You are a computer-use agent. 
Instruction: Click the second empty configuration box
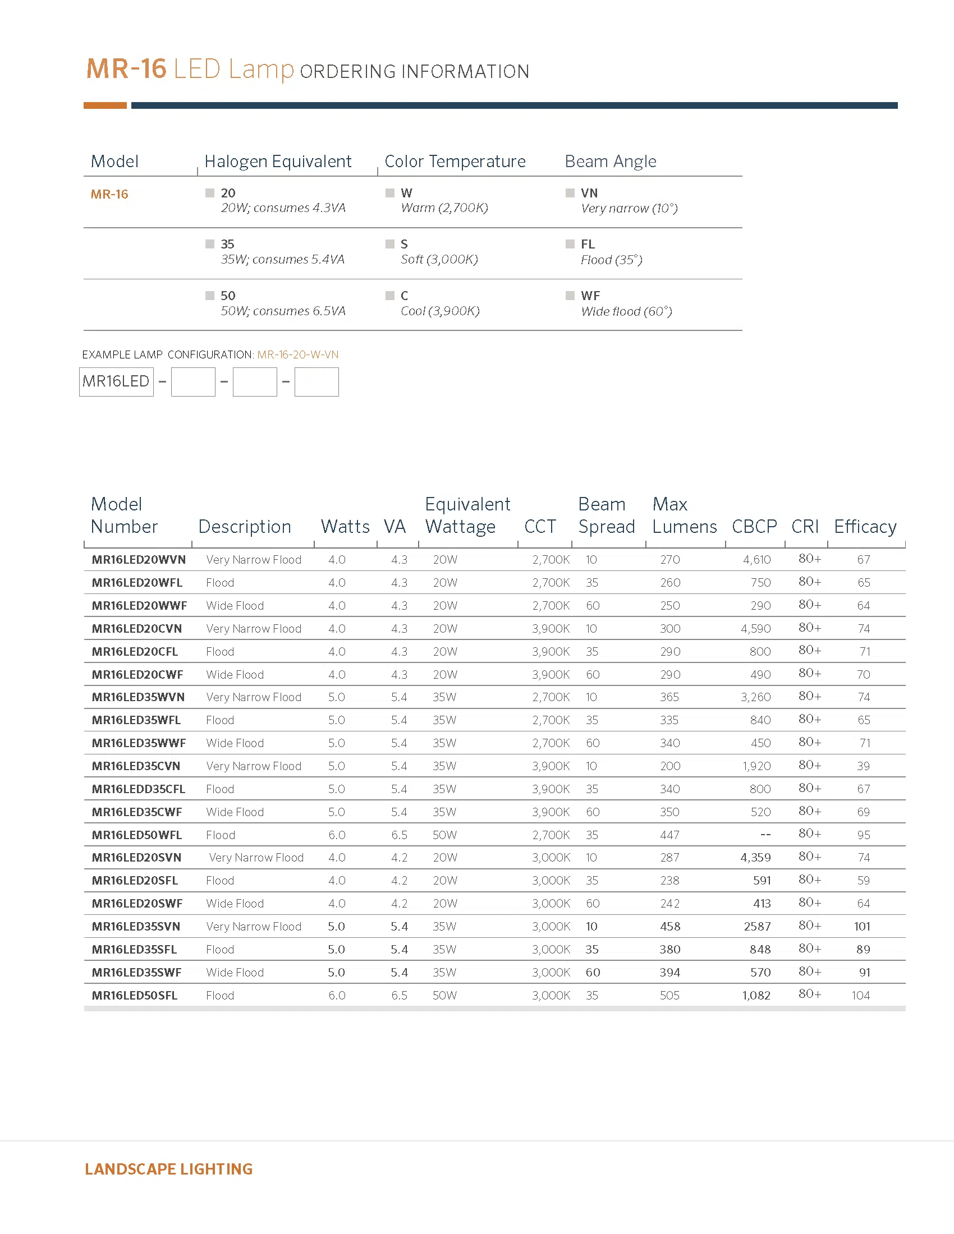[x=255, y=382]
